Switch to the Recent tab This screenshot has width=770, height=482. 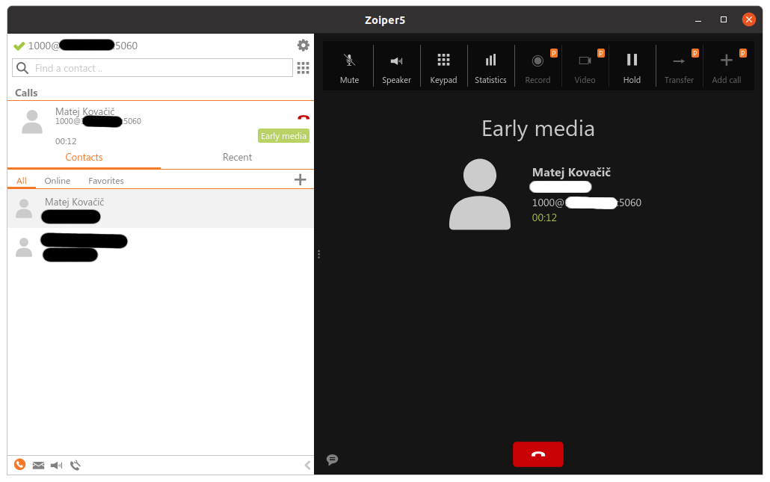click(237, 157)
